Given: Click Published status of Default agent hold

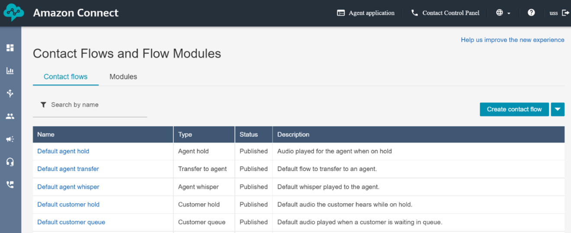Looking at the screenshot, I should [254, 151].
